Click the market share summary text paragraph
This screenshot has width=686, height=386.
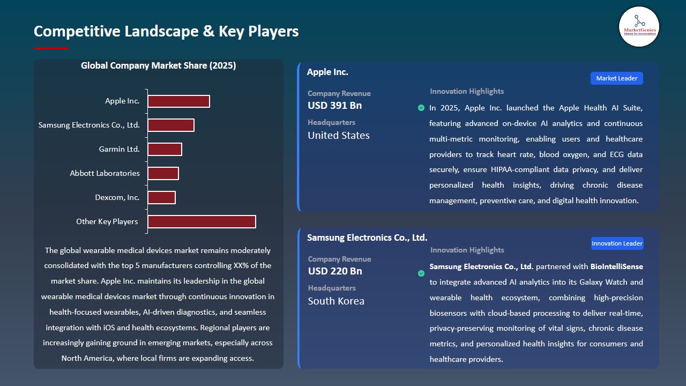pos(159,304)
